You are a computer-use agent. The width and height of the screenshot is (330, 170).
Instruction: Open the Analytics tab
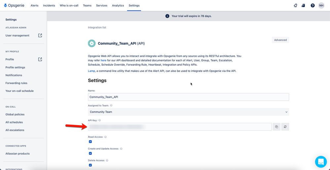[x=118, y=6]
